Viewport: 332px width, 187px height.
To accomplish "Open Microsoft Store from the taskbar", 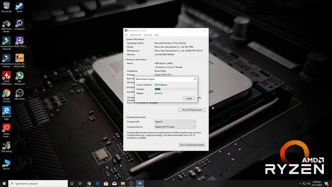I will click(x=106, y=183).
